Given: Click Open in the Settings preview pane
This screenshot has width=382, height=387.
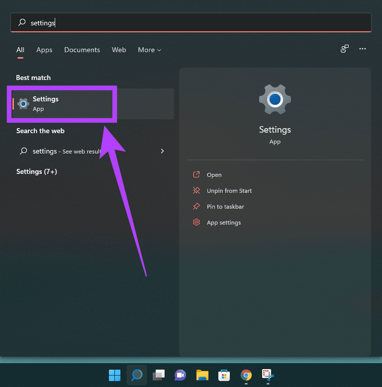Looking at the screenshot, I should [x=214, y=175].
